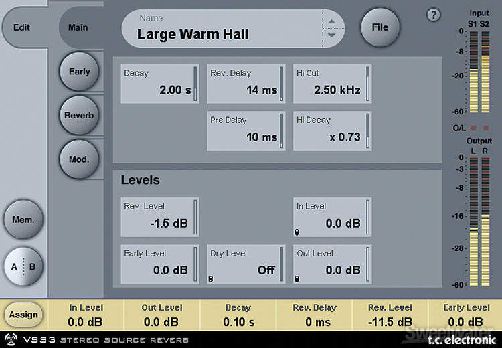
Task: Select the Decay 2.00 s field
Action: 159,84
